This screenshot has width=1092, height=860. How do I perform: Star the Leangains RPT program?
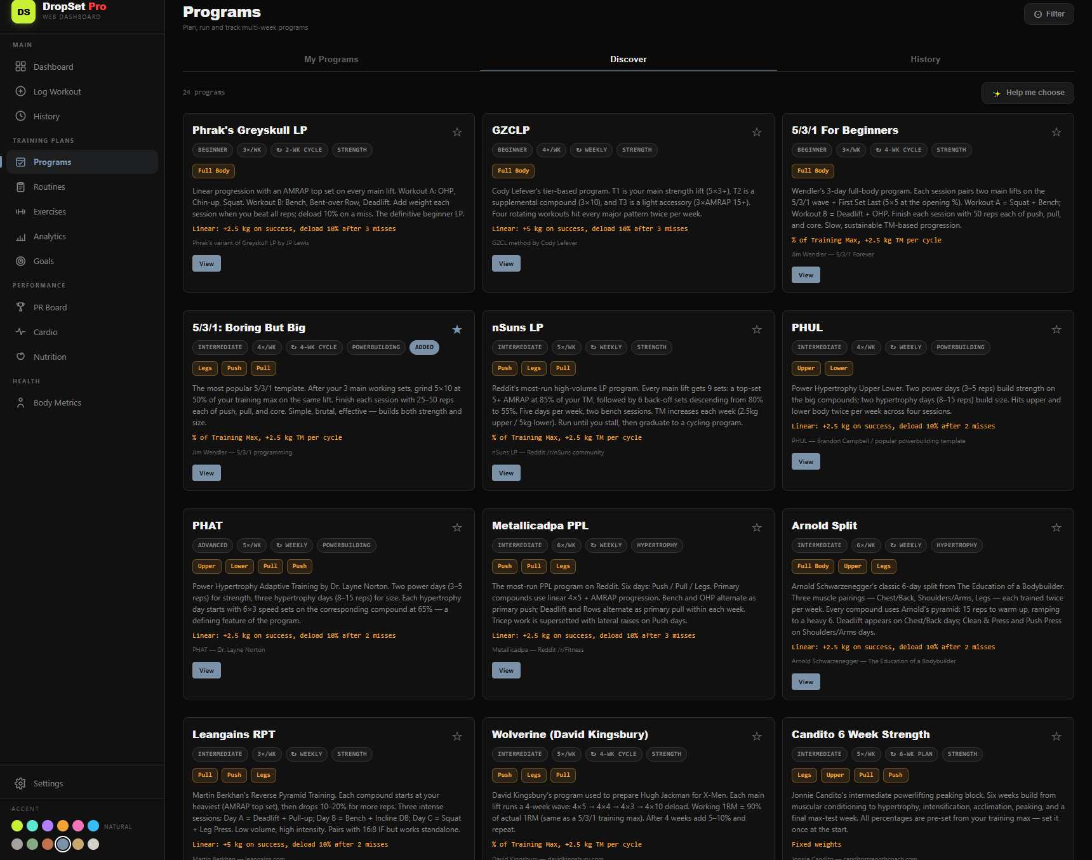457,736
